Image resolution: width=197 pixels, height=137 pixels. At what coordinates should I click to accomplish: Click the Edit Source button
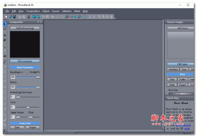(180, 64)
